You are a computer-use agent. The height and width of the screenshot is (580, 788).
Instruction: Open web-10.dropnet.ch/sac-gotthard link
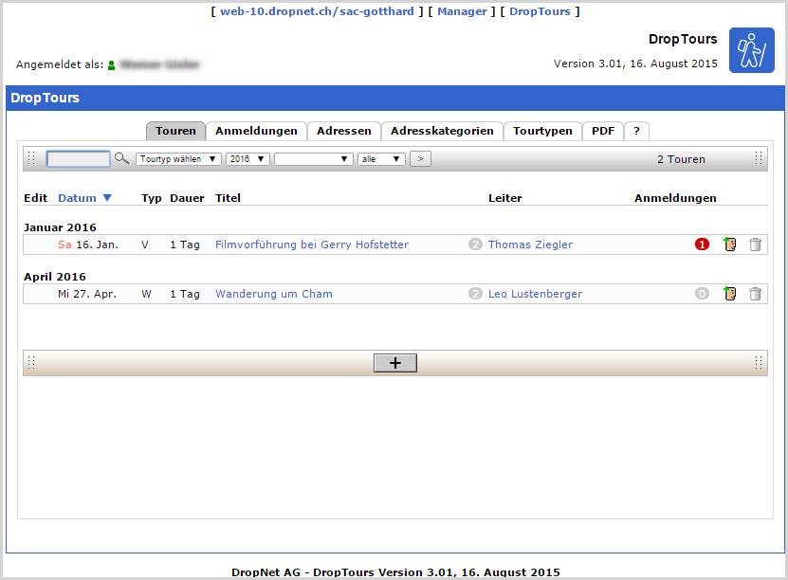tap(317, 11)
